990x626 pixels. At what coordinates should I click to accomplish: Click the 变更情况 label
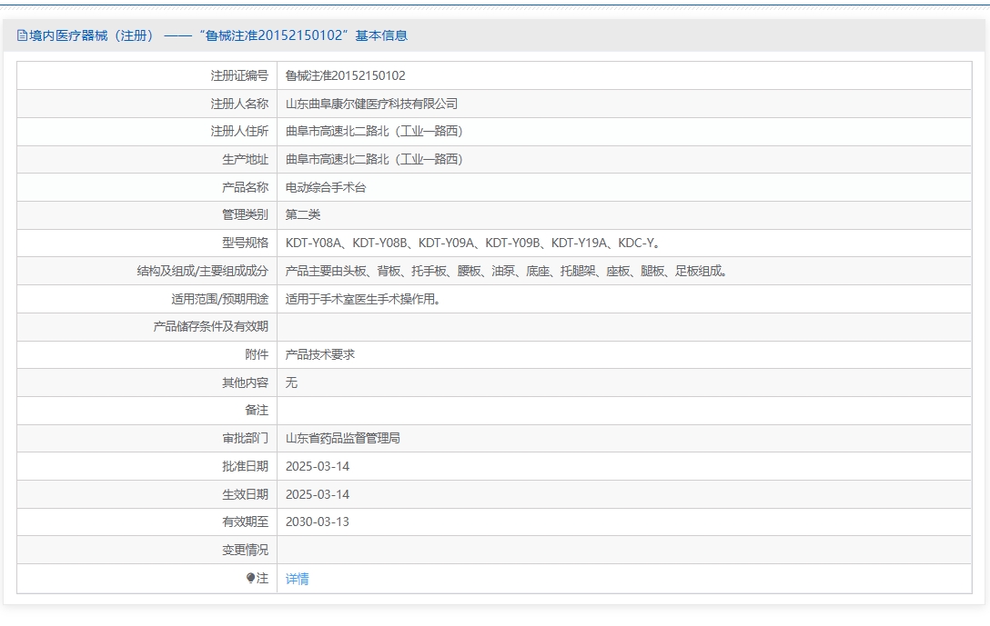point(245,550)
